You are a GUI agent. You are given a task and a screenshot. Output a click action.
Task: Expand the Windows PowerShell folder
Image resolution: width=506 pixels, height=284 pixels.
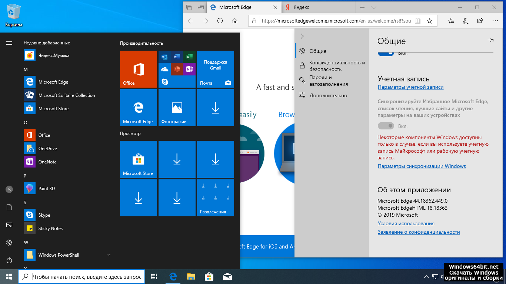pos(109,255)
